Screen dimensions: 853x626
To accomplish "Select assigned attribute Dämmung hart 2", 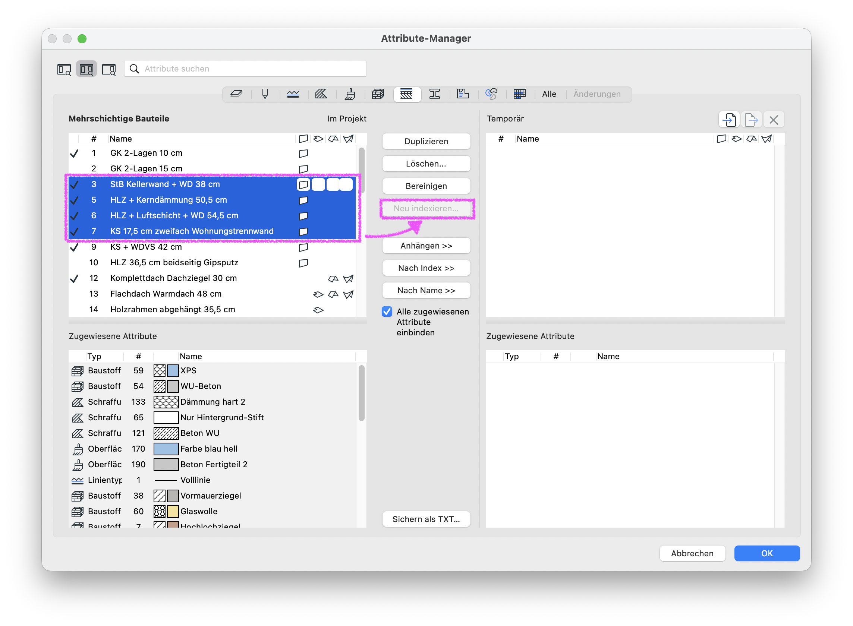I will click(x=212, y=402).
